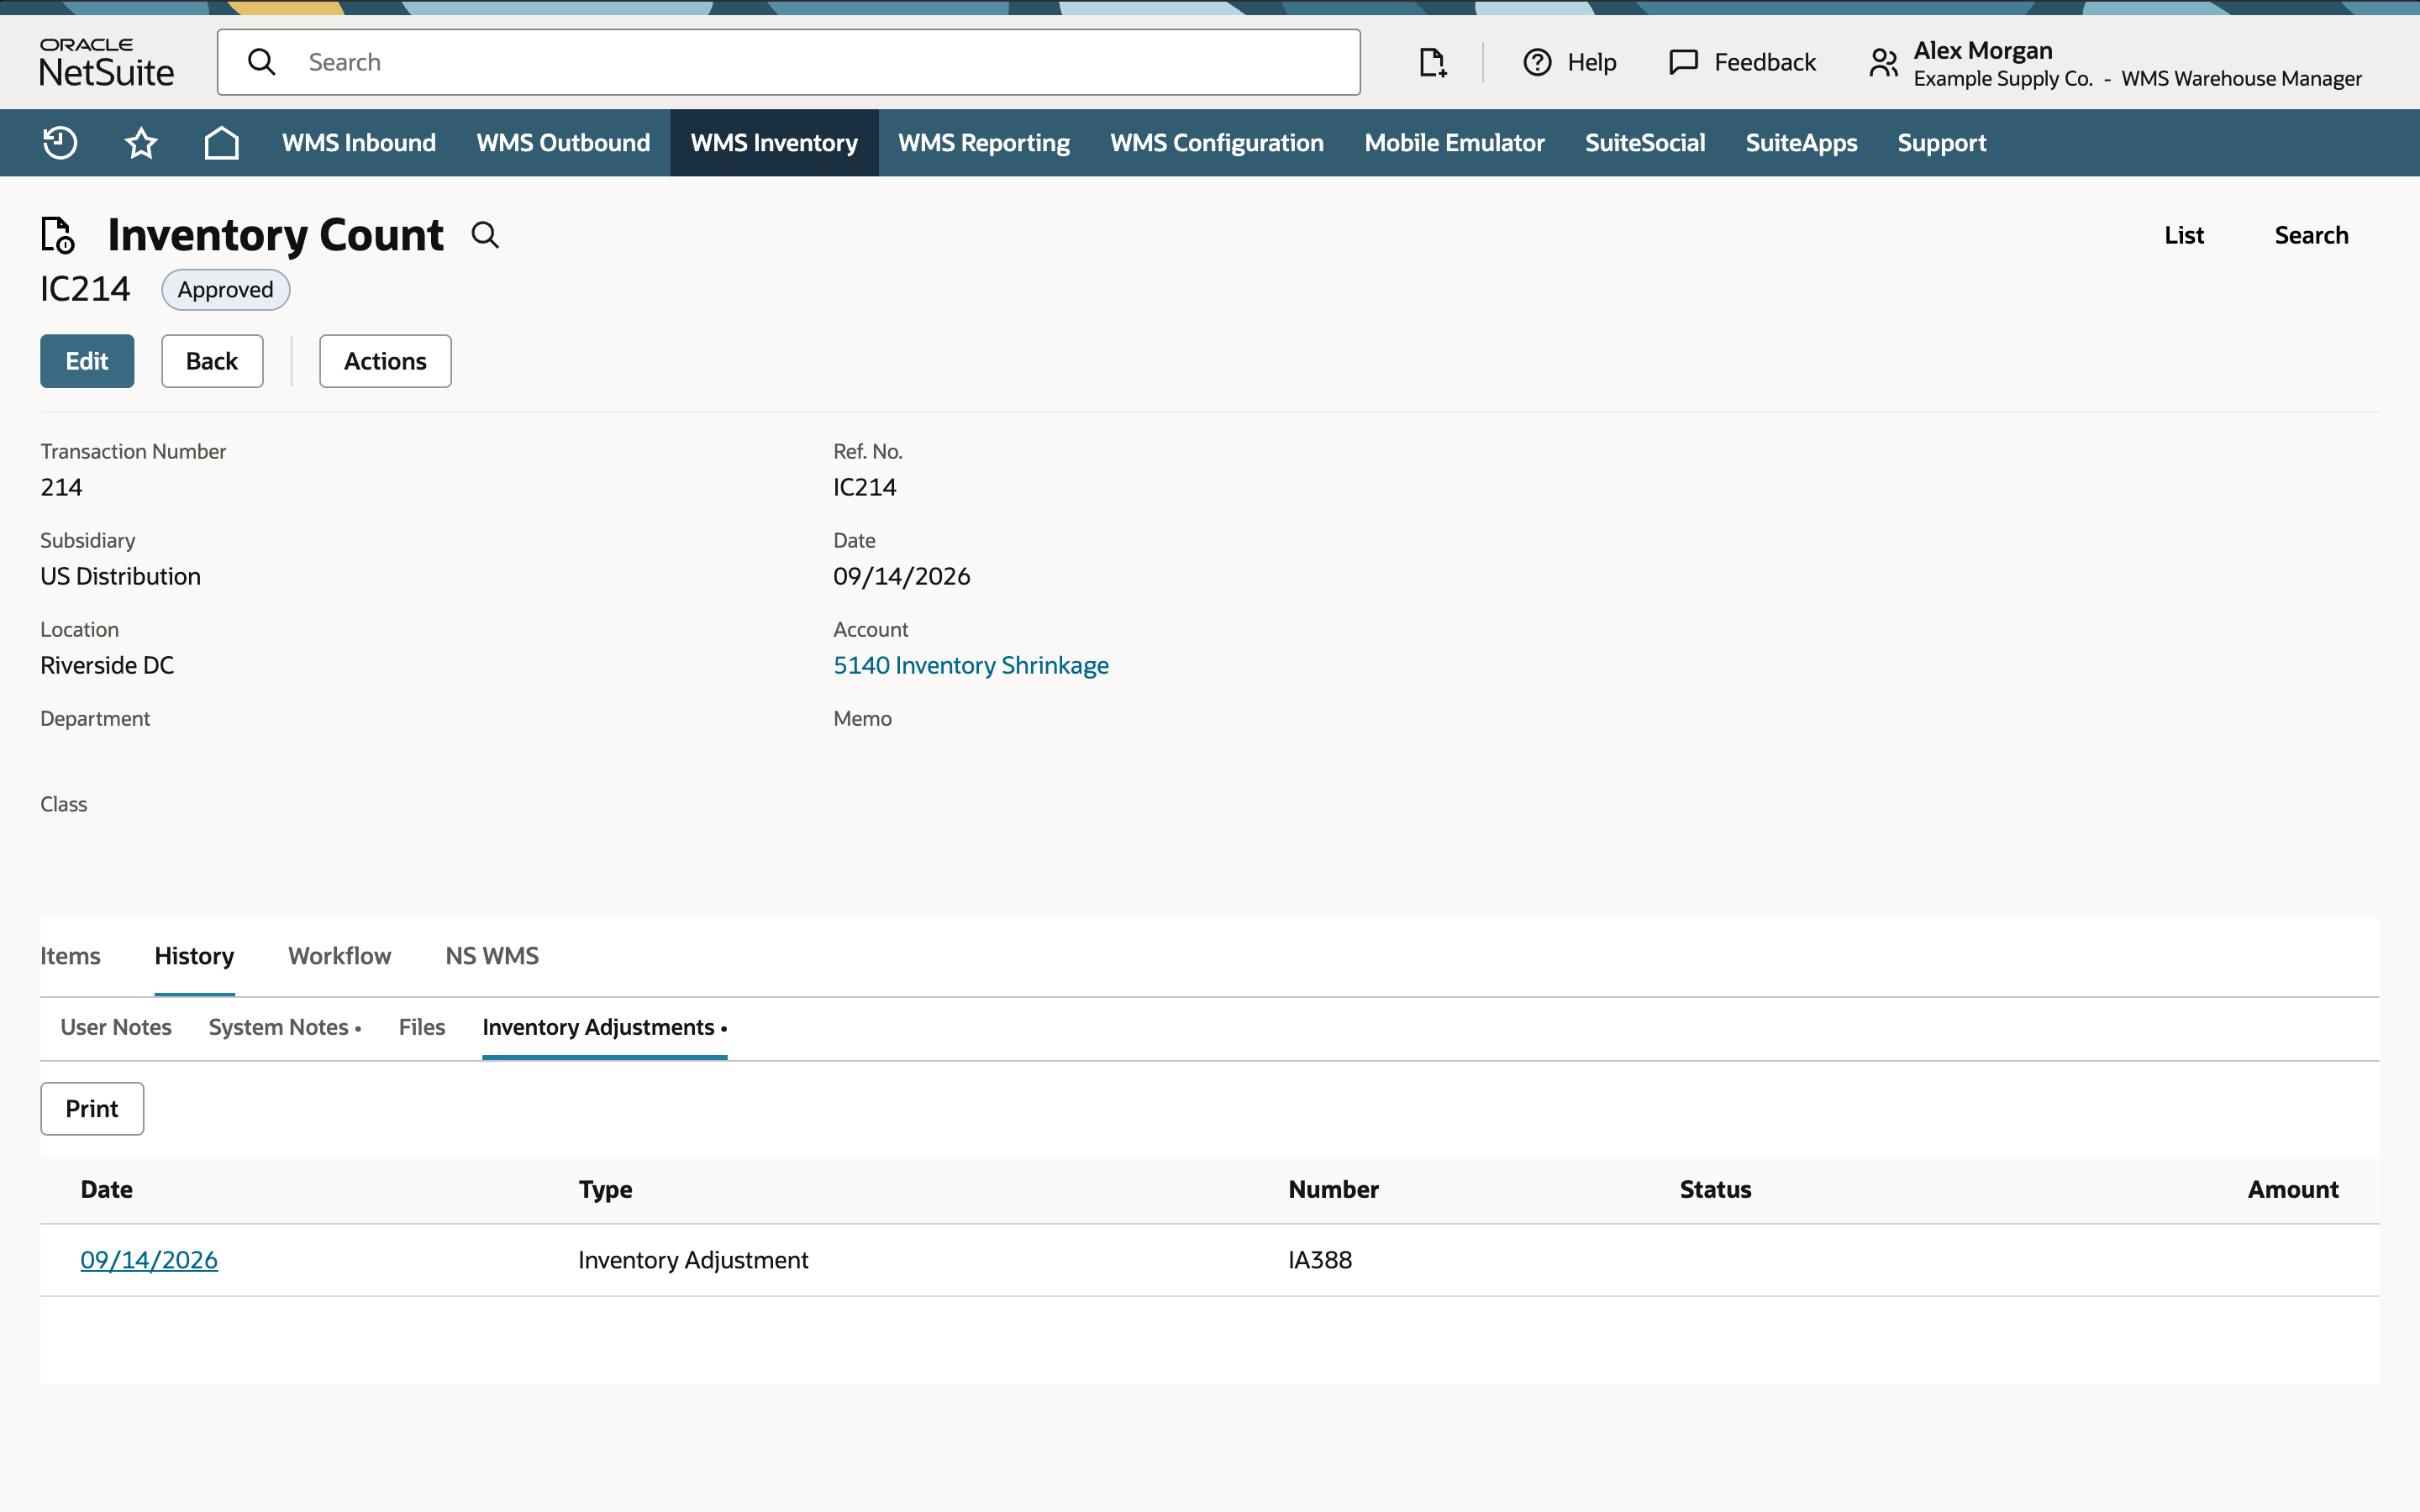Viewport: 2420px width, 1512px height.
Task: Open the Recent Records clock icon
Action: [60, 143]
